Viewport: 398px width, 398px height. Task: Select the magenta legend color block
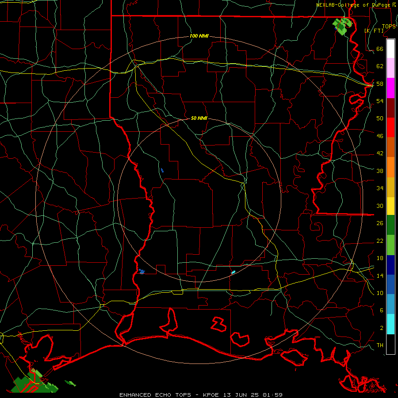click(x=390, y=88)
